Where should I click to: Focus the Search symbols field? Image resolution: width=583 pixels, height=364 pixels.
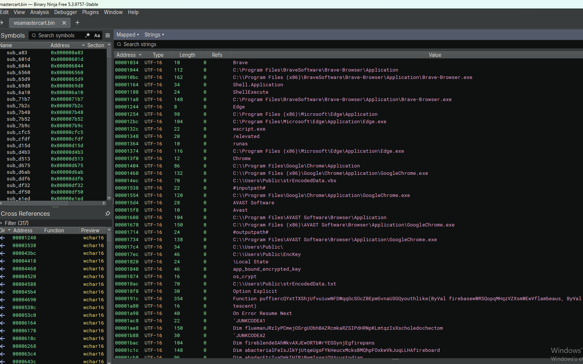point(56,35)
